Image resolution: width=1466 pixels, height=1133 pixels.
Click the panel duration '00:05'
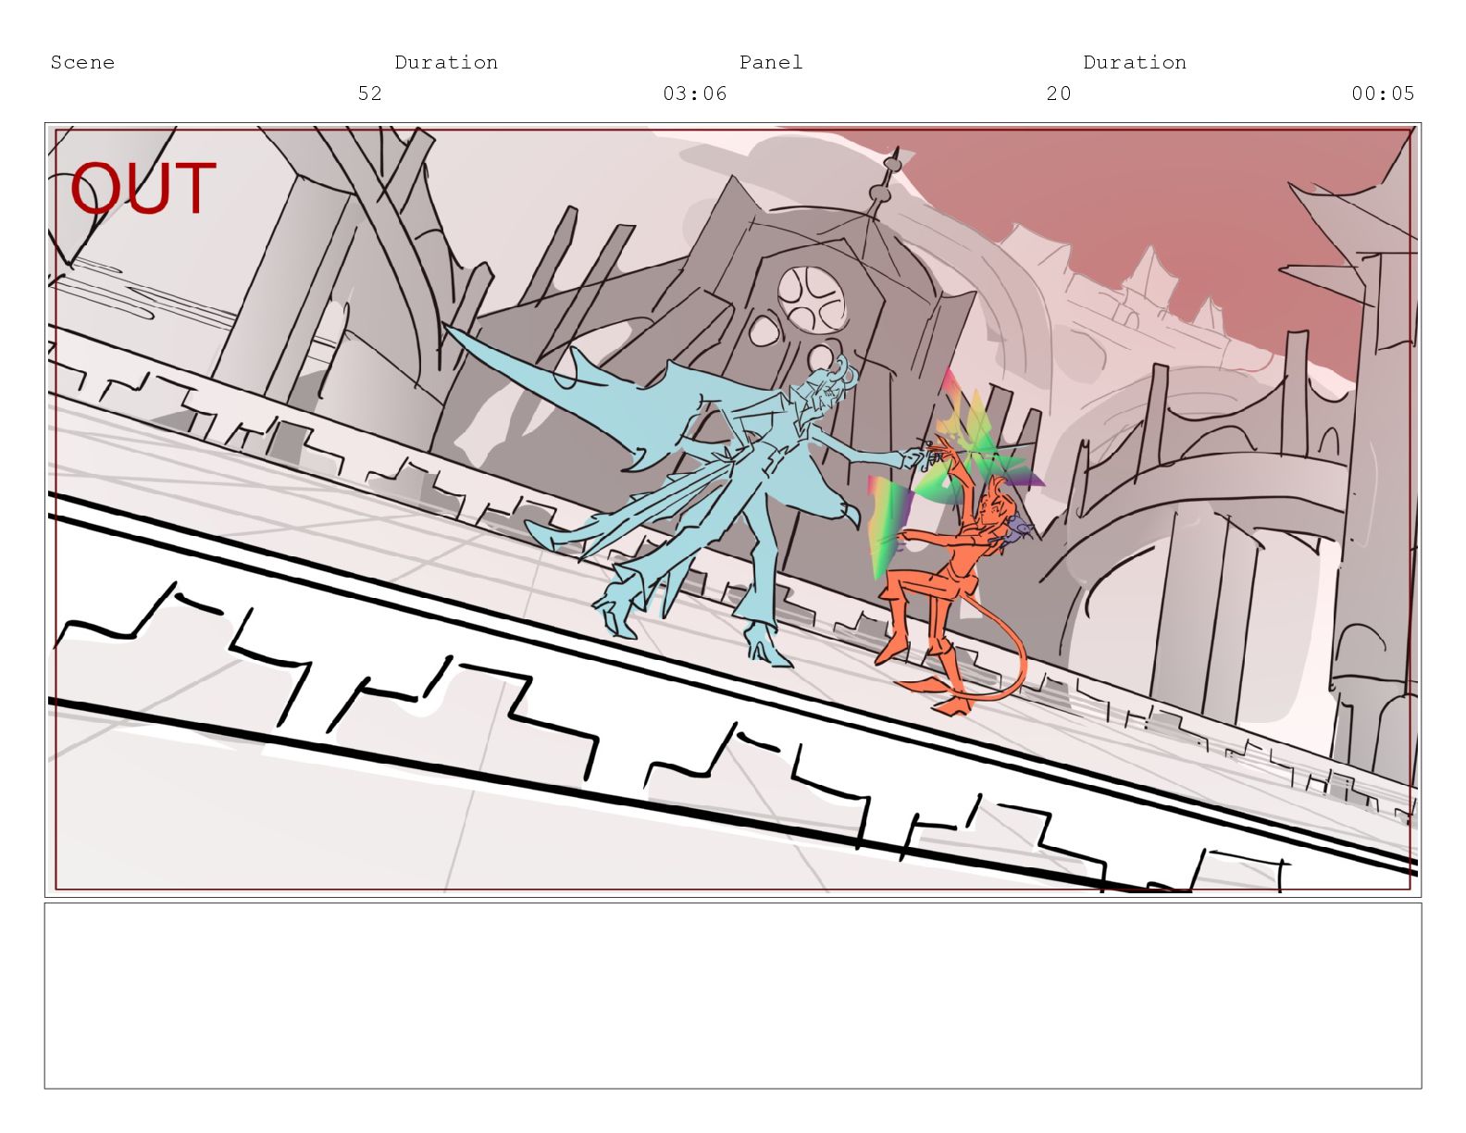[1383, 93]
